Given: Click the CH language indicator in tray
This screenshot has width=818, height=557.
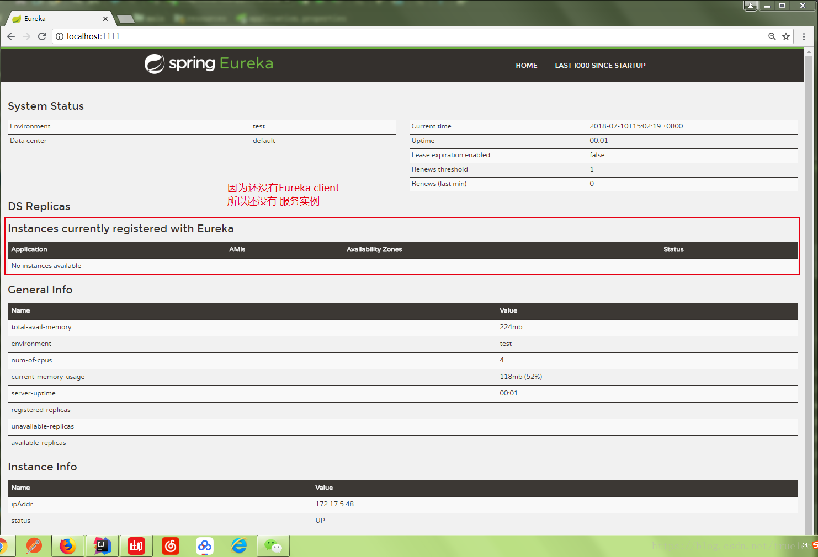Looking at the screenshot, I should pyautogui.click(x=804, y=545).
